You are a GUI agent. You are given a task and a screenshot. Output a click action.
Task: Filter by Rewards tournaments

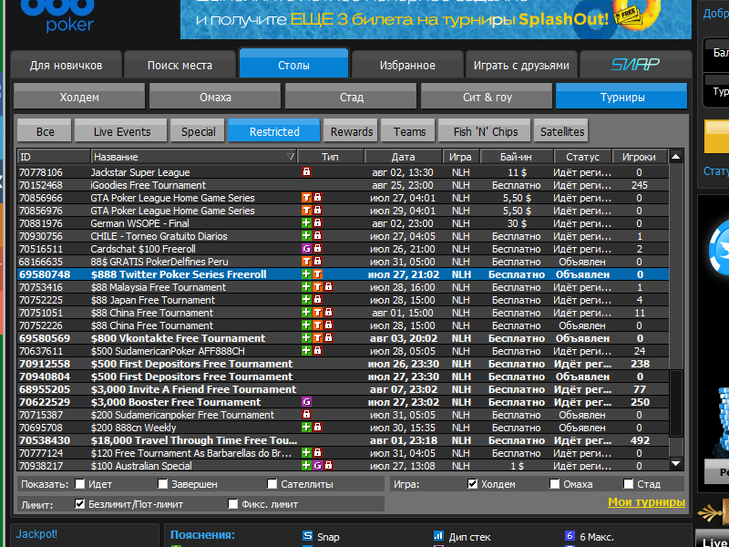(x=352, y=131)
